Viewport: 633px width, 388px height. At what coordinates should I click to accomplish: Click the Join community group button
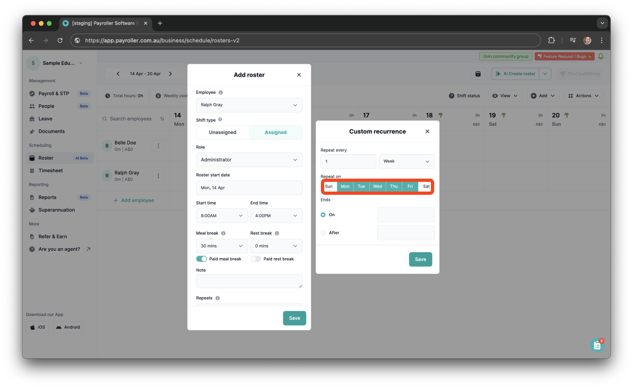pos(505,56)
